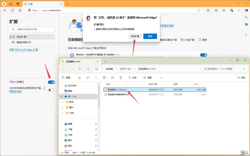Open Explorer see more ellipsis menu
The width and height of the screenshot is (250, 156).
pos(161,78)
